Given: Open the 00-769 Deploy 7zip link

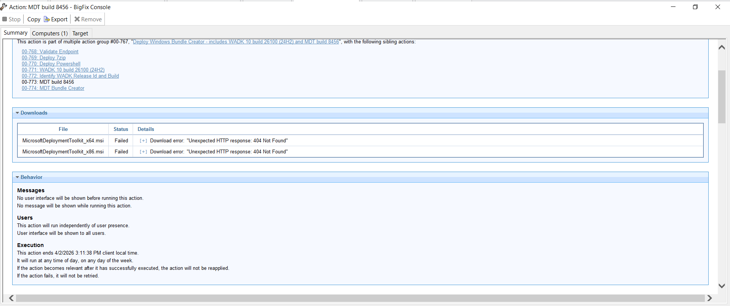Looking at the screenshot, I should (x=43, y=58).
